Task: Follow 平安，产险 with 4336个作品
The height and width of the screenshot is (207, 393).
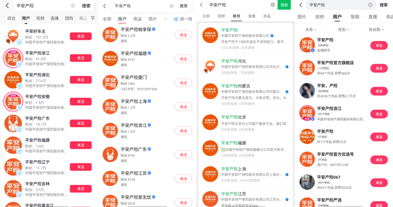Action: point(379,91)
